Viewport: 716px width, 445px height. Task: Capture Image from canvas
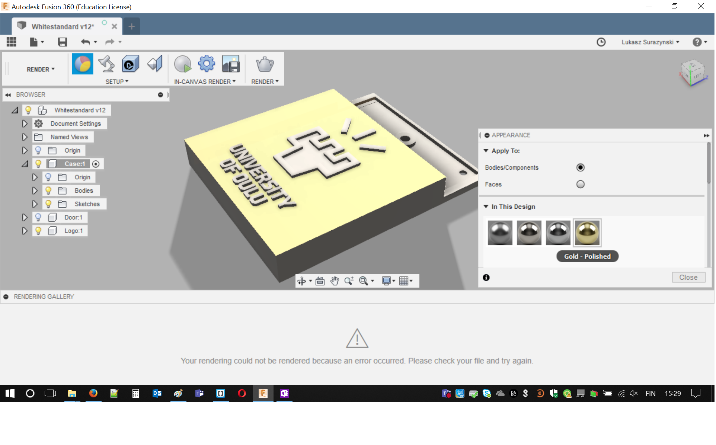(x=231, y=64)
